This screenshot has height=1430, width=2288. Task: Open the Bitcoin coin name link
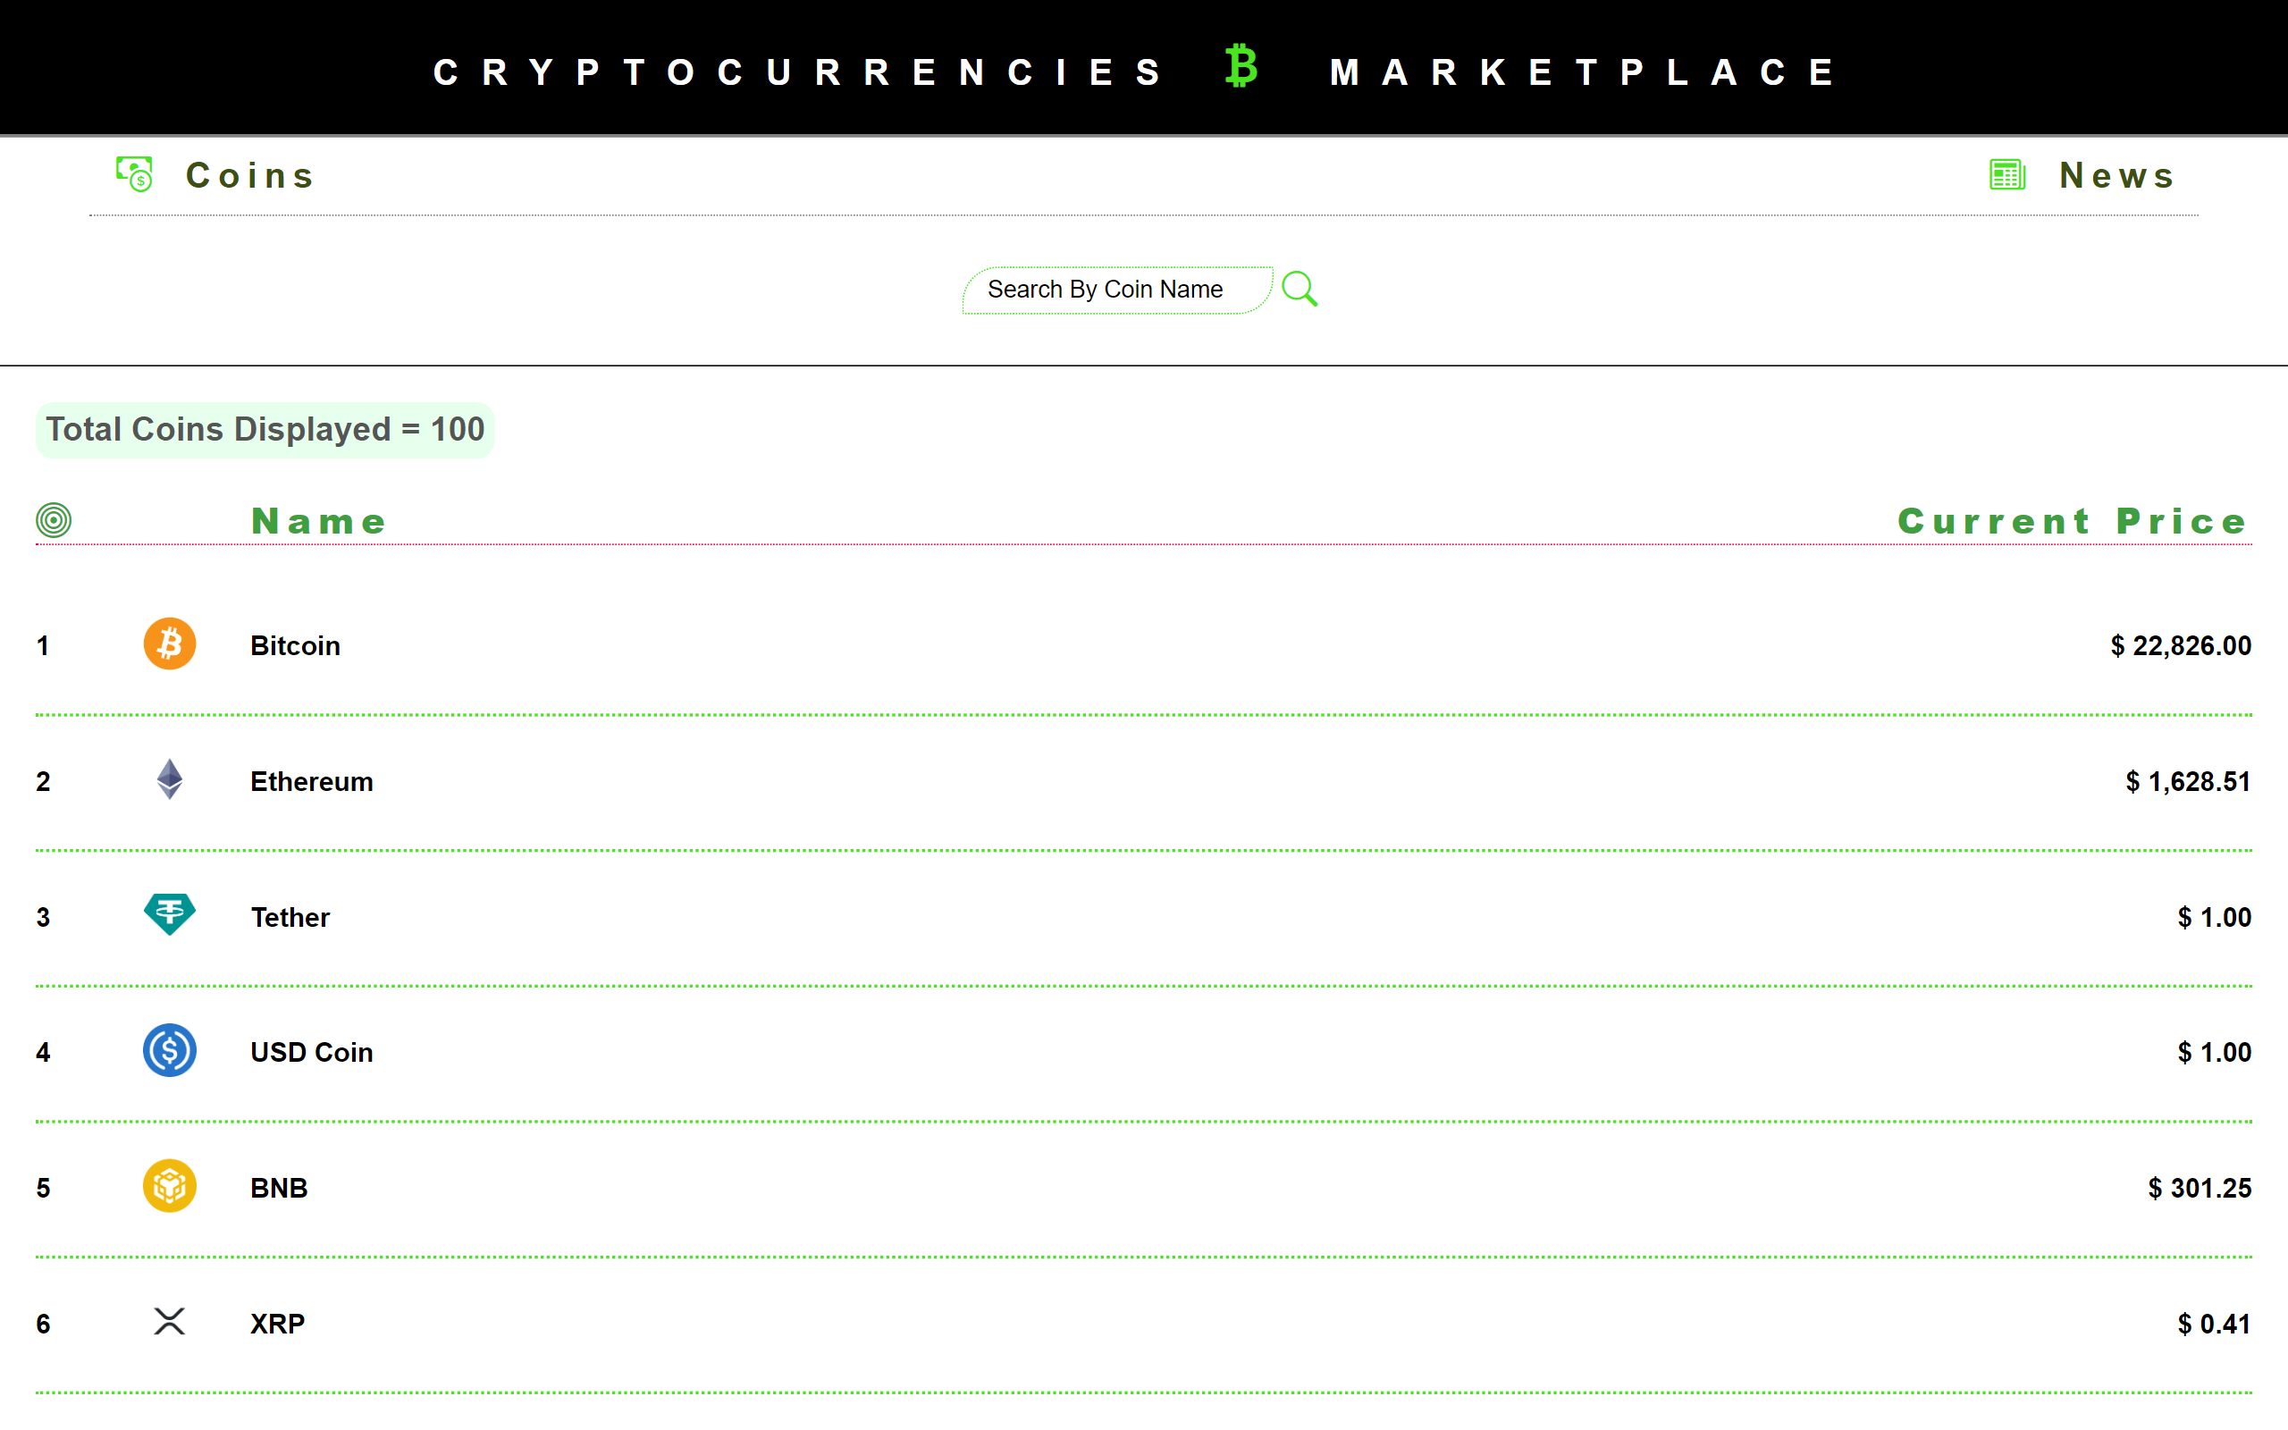[x=295, y=646]
